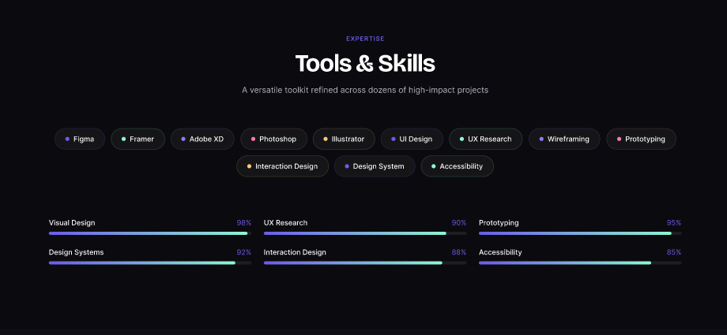Select the Interaction Design chip

282,166
